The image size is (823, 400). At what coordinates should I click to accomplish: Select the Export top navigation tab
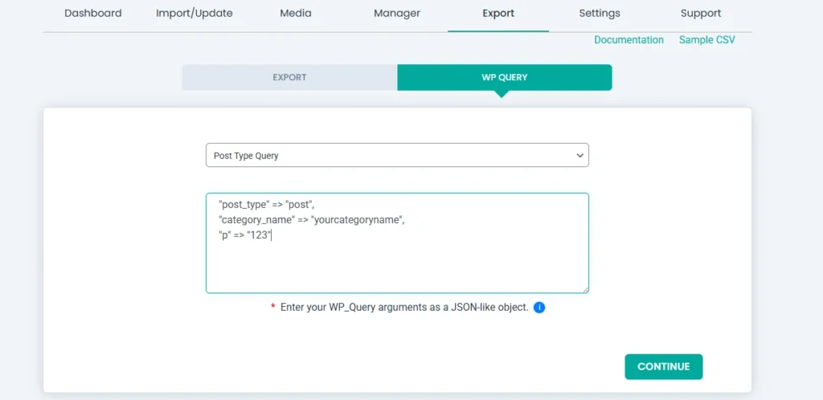tap(498, 14)
